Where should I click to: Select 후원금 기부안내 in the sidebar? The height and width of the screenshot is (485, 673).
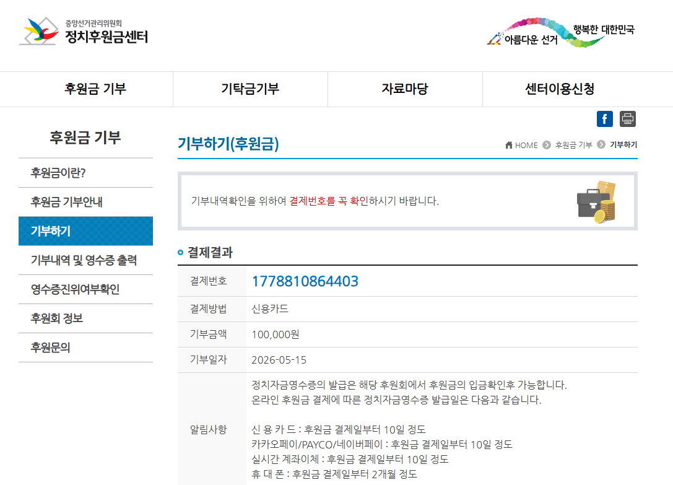(86, 202)
